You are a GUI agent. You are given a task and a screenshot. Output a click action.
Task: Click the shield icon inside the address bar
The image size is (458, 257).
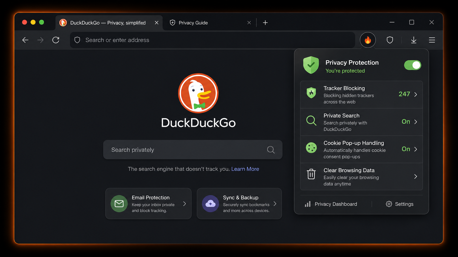(77, 40)
